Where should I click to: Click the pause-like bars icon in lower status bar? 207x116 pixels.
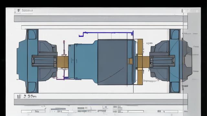pos(19,97)
